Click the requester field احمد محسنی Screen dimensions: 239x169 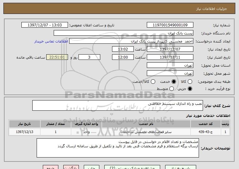131,41
